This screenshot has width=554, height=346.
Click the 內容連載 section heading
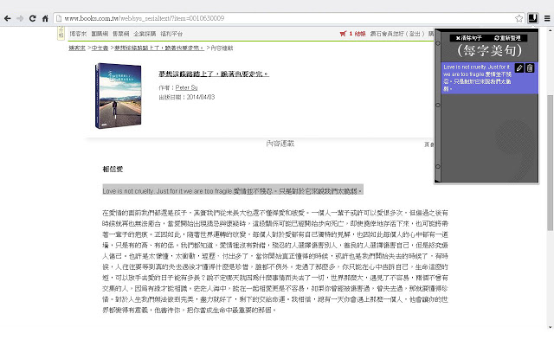pos(280,144)
